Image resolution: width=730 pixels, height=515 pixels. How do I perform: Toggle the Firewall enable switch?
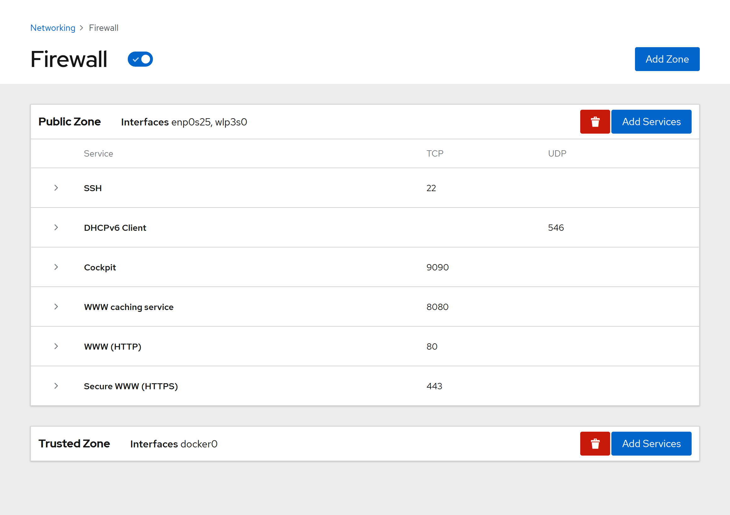click(x=140, y=59)
